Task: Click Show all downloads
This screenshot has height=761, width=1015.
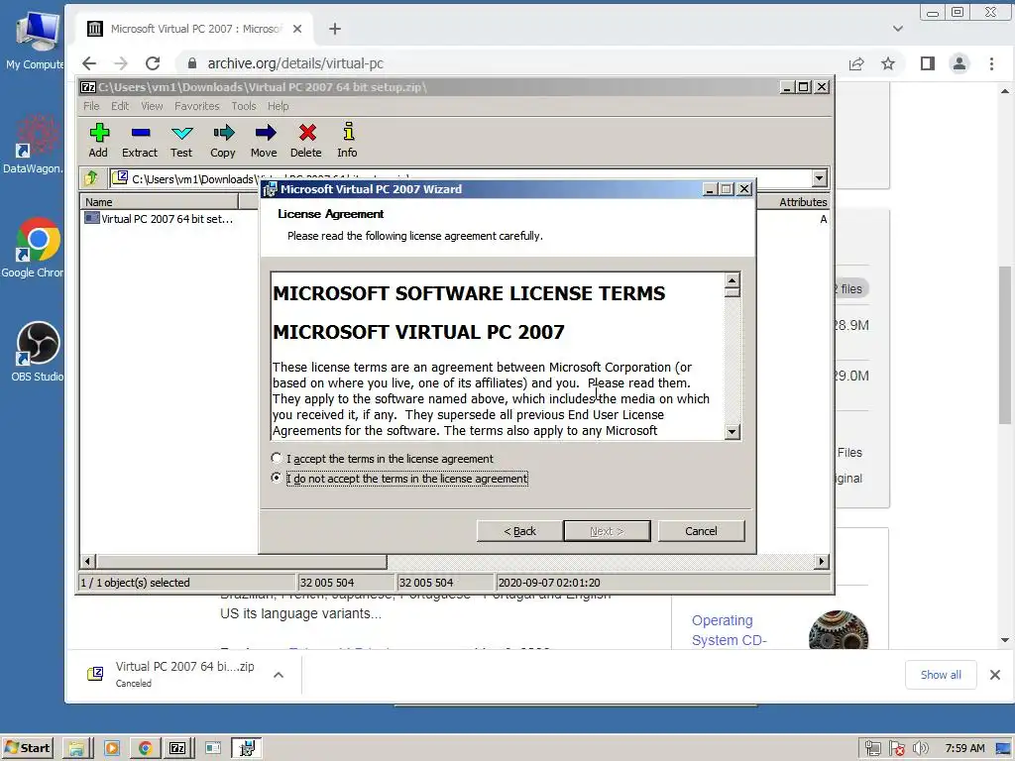Action: point(941,675)
